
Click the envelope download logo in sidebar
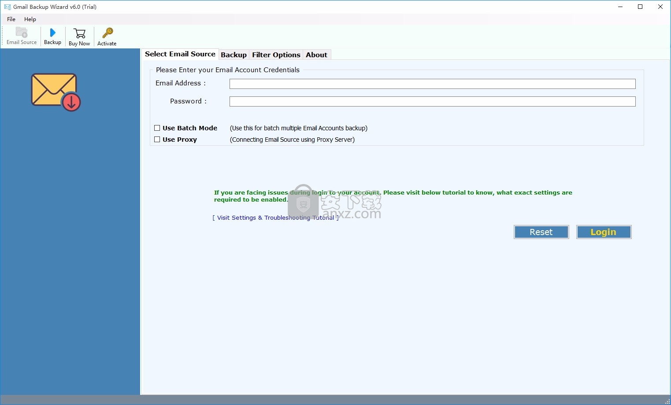(x=56, y=92)
